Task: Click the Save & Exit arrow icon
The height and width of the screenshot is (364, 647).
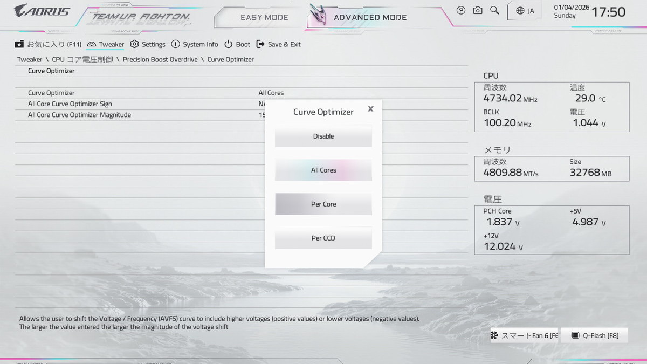Action: click(260, 44)
